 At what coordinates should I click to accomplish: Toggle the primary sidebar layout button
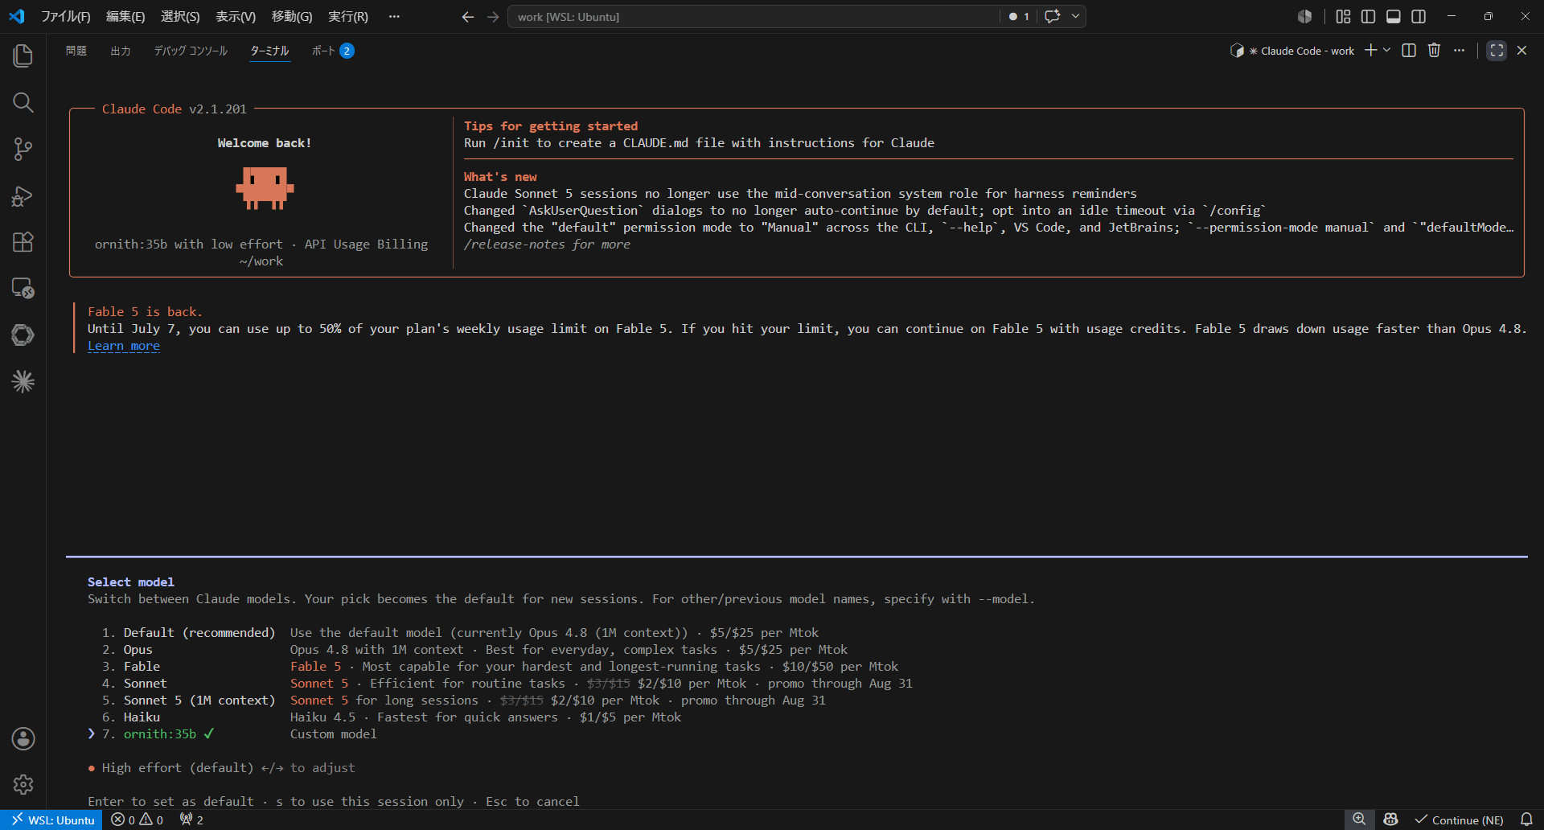1368,16
